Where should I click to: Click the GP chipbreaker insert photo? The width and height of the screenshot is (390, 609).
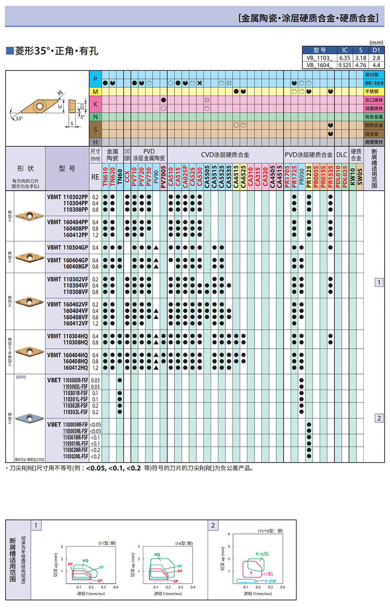pos(30,257)
